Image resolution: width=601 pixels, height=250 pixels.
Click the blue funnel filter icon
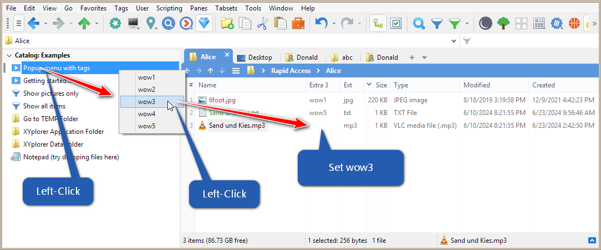(x=437, y=24)
